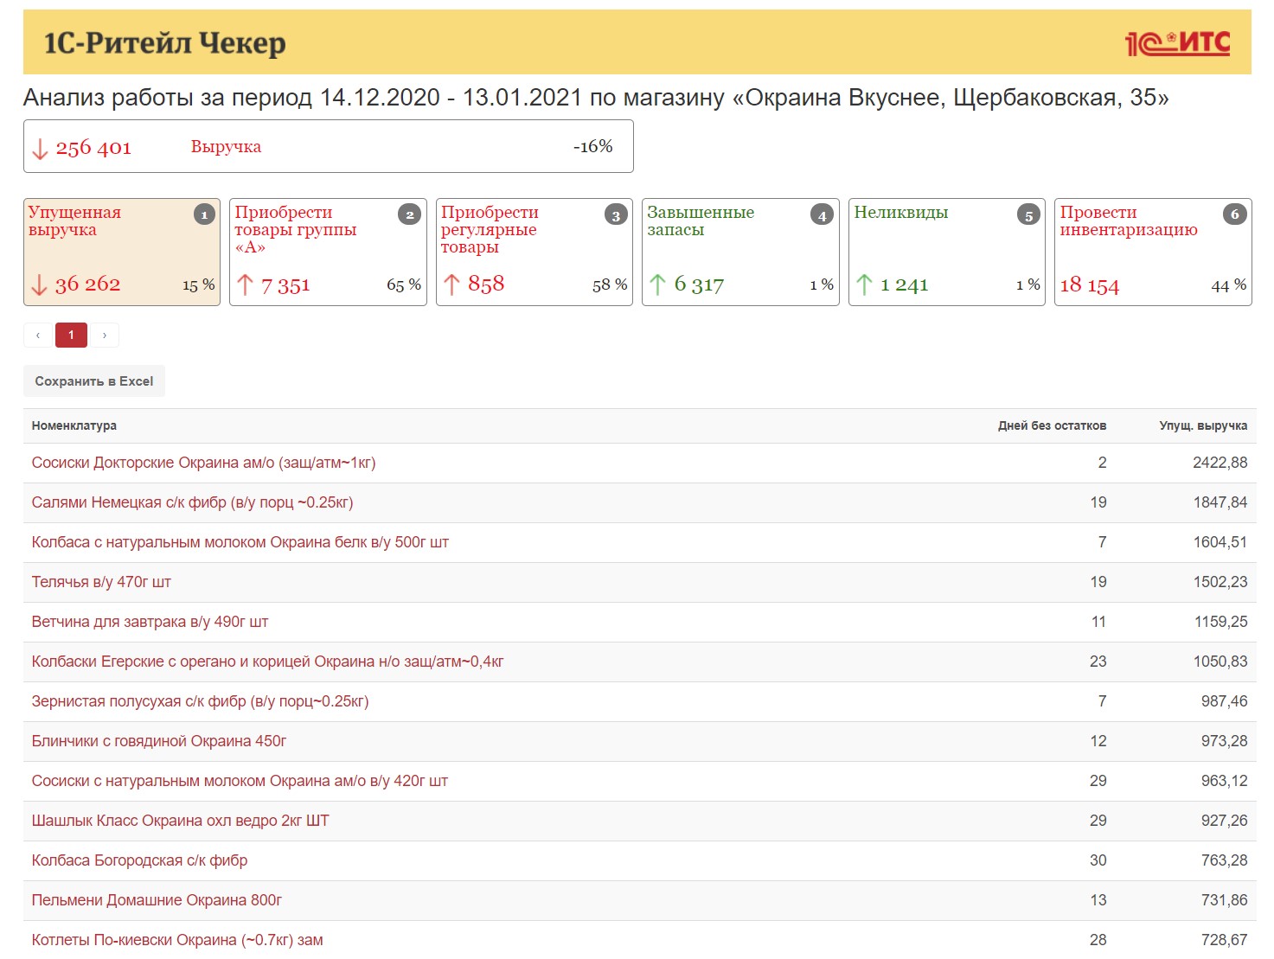Click the 1502,23 value in Телячья row

pyautogui.click(x=1220, y=582)
